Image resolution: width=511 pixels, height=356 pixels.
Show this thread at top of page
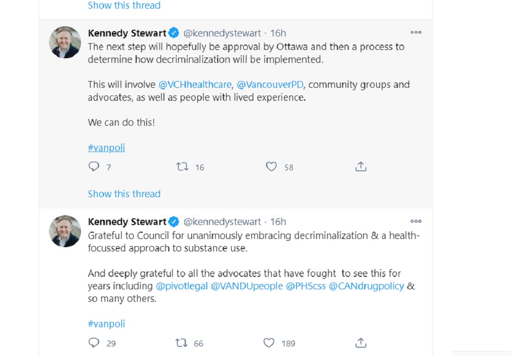(124, 5)
